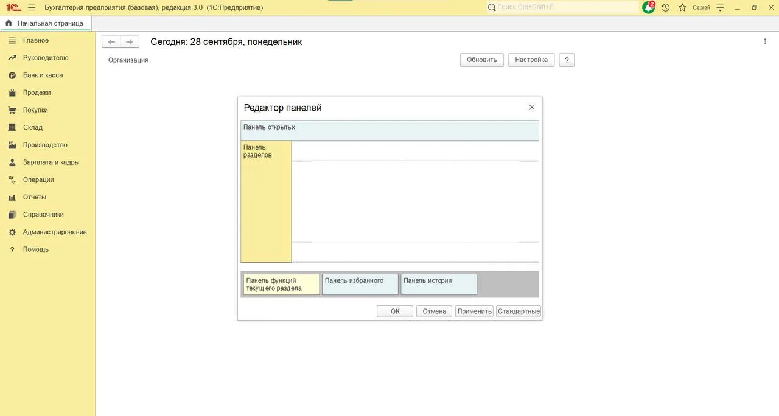Click the Стандартные button in dialog
Screen dimensions: 779x416
519,311
